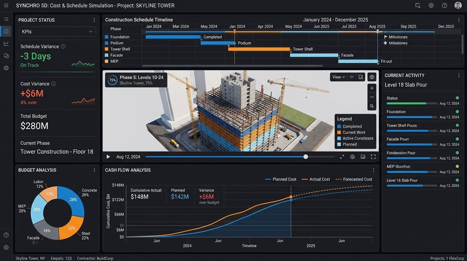Toggle Actual Cost legend series

click(316, 179)
